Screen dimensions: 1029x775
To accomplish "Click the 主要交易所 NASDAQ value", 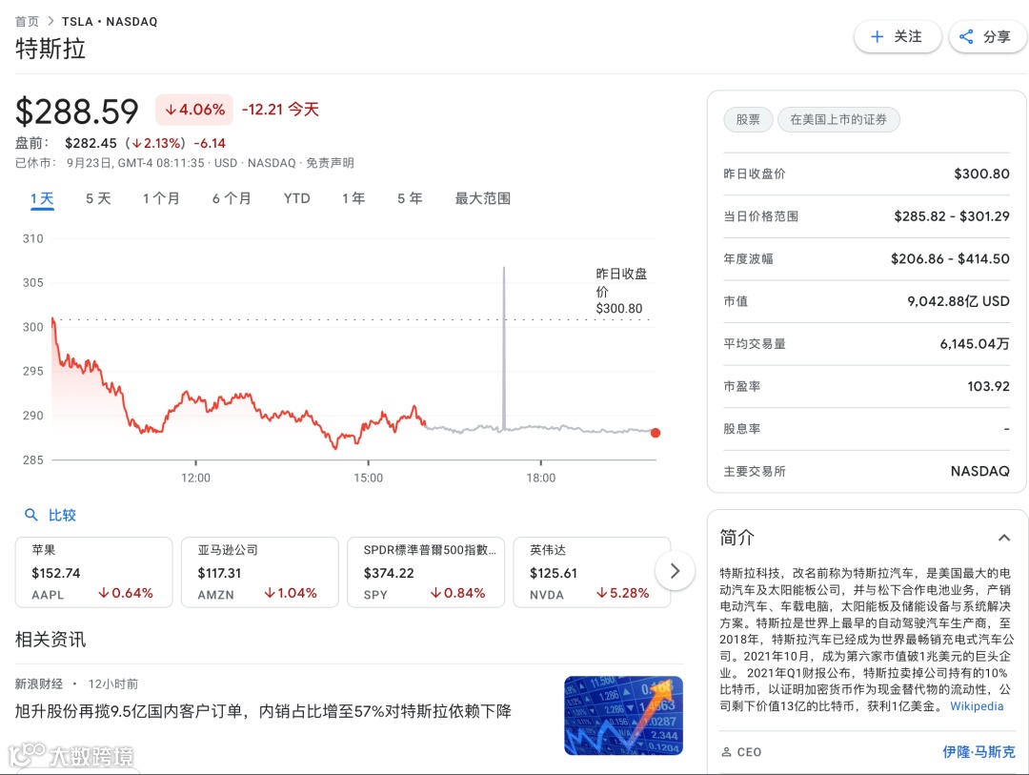I will click(979, 471).
